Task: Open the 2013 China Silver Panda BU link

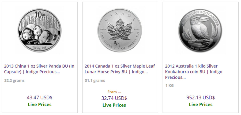Action: [39, 69]
